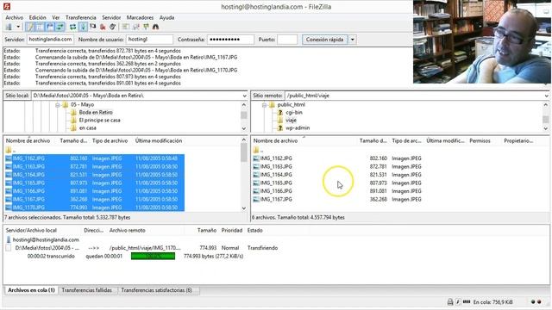Open the Ayuda menu
This screenshot has width=552, height=310.
[x=166, y=17]
